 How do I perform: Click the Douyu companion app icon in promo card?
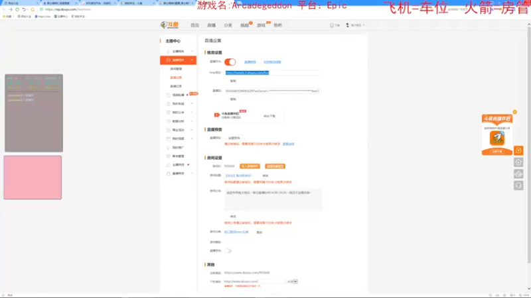click(497, 138)
